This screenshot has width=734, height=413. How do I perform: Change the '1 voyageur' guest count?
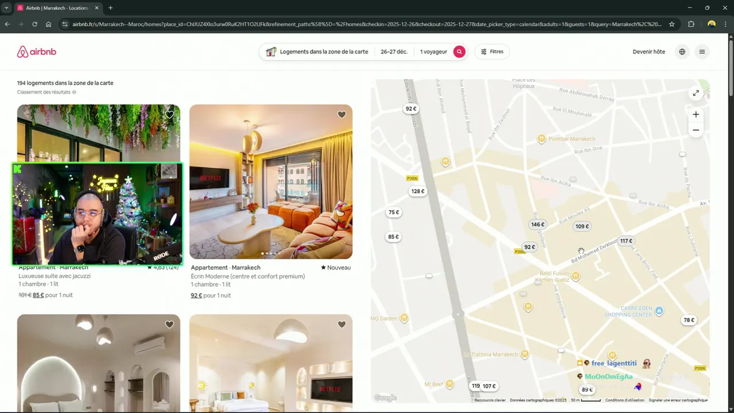434,52
